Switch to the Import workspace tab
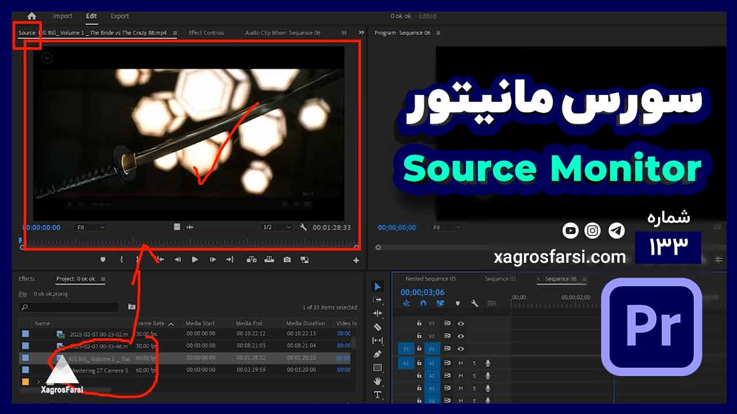Image resolution: width=737 pixels, height=414 pixels. tap(62, 16)
